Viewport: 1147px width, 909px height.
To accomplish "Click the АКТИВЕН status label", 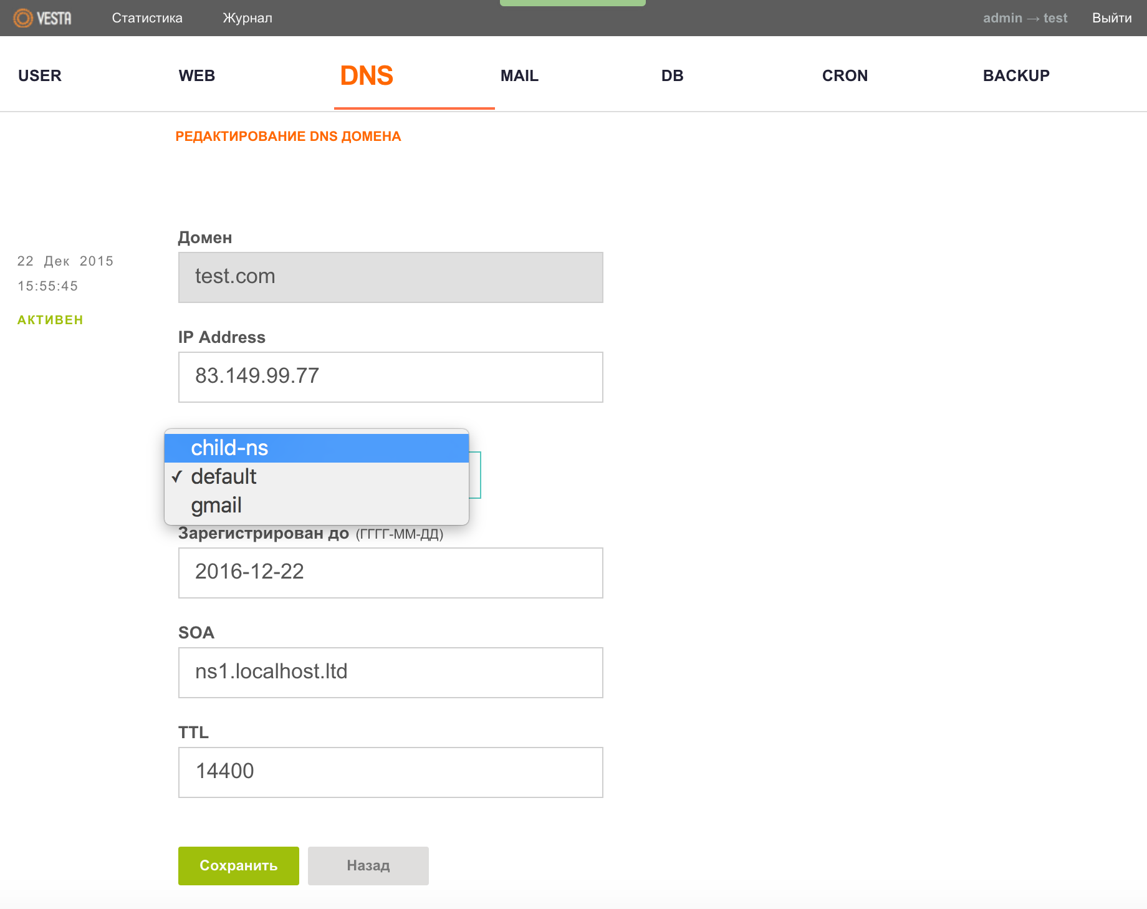I will point(50,320).
